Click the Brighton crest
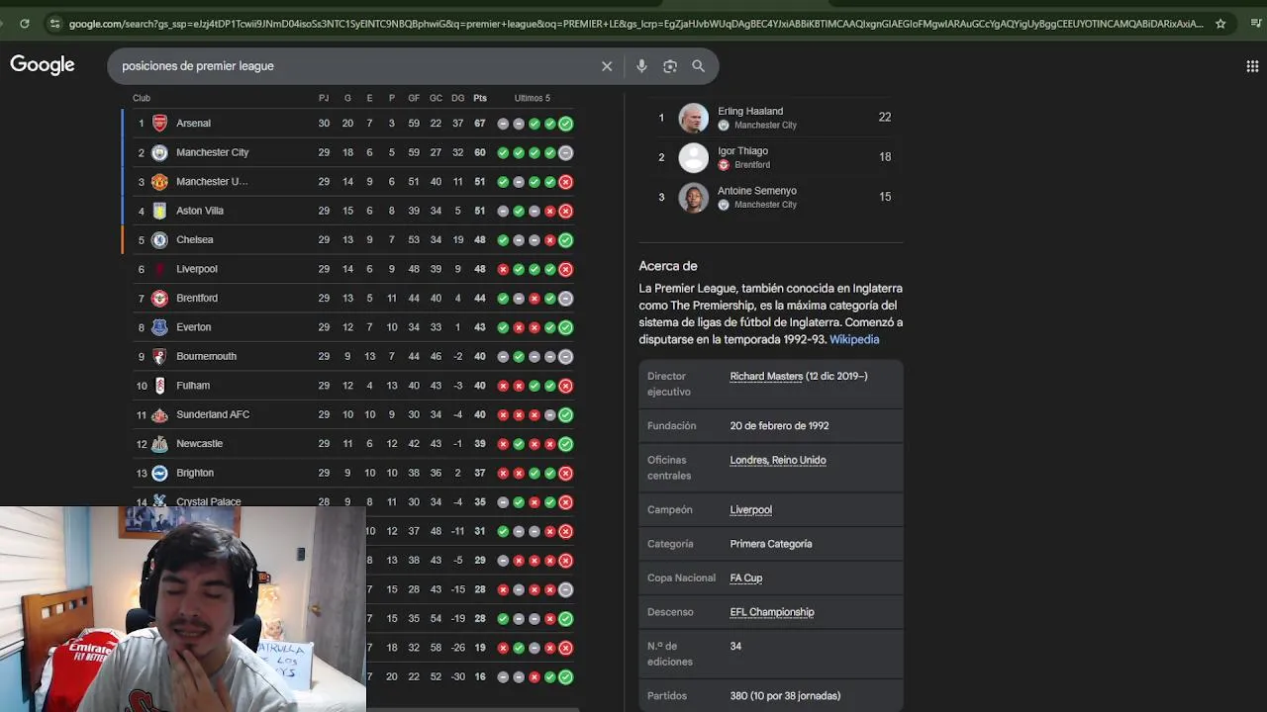Image resolution: width=1267 pixels, height=712 pixels. pos(159,473)
